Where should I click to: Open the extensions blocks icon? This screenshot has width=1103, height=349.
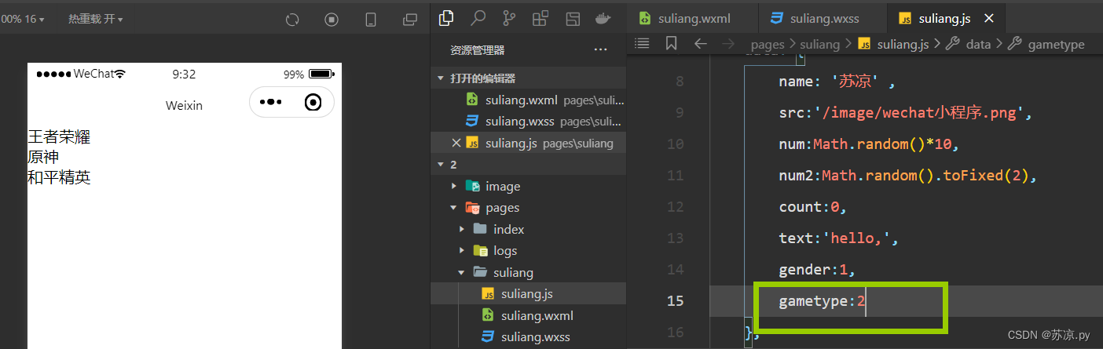point(541,19)
